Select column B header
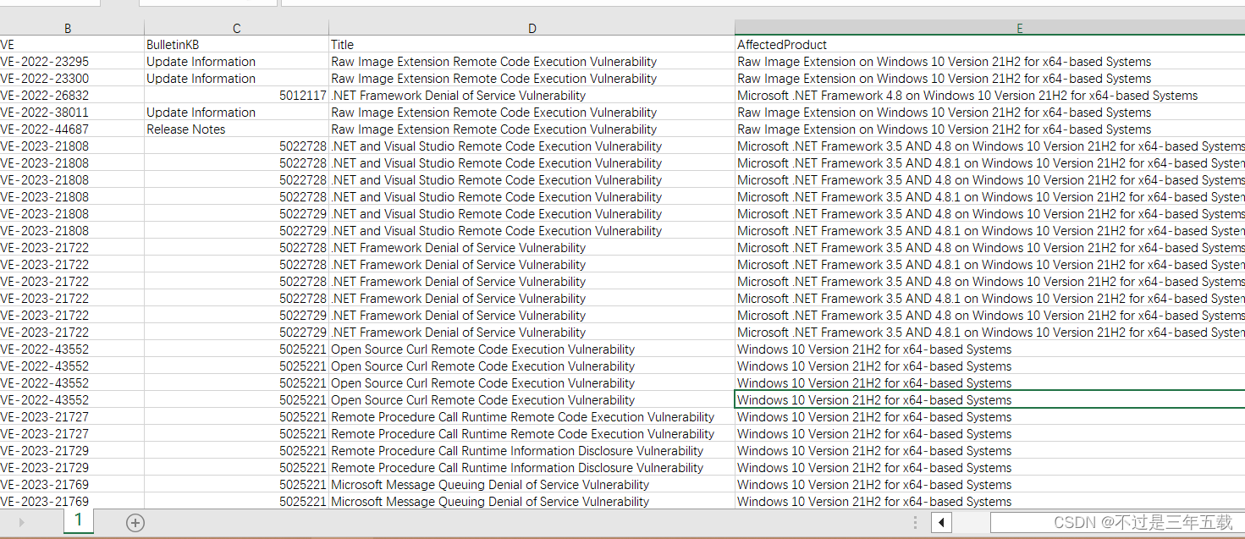 68,28
